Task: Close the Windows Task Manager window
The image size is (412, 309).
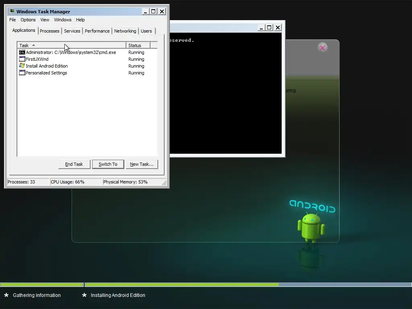Action: coord(162,12)
